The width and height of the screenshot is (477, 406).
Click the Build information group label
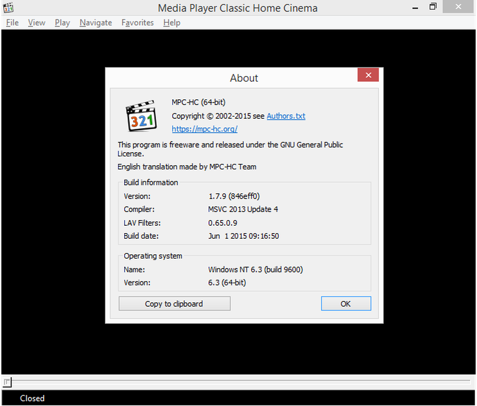(151, 183)
